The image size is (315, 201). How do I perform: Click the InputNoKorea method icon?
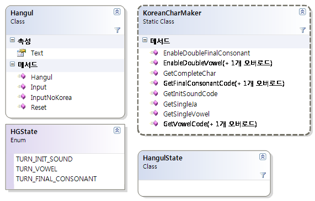(x=22, y=97)
